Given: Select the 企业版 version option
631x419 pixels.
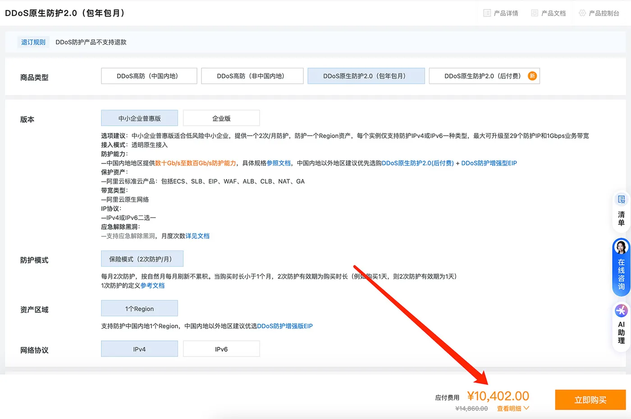Looking at the screenshot, I should pyautogui.click(x=221, y=117).
